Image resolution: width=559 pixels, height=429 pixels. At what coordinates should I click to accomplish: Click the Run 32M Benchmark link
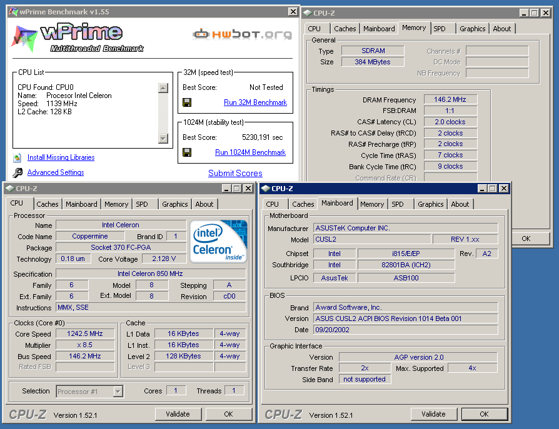click(x=255, y=102)
